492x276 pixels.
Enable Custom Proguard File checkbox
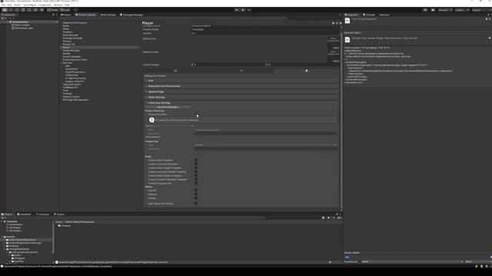pos(196,183)
